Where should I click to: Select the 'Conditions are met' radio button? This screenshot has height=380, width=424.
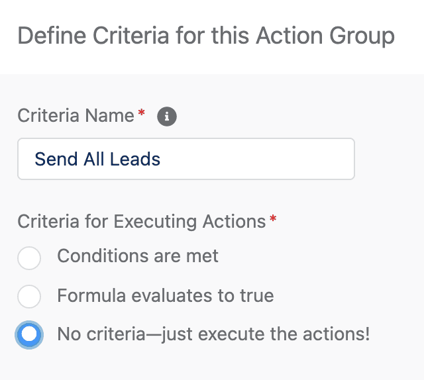tap(29, 258)
